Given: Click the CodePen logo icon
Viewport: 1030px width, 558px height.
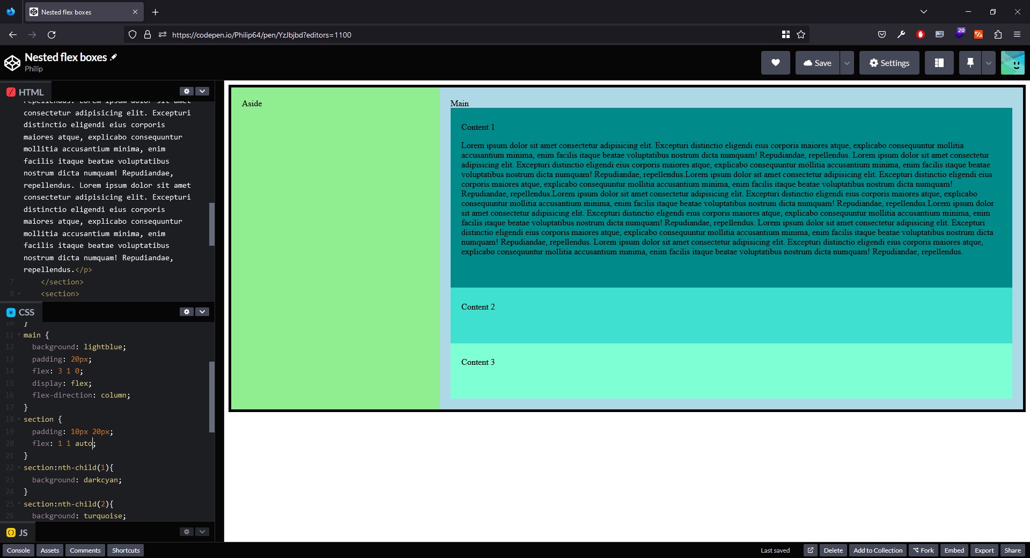Looking at the screenshot, I should pyautogui.click(x=12, y=63).
